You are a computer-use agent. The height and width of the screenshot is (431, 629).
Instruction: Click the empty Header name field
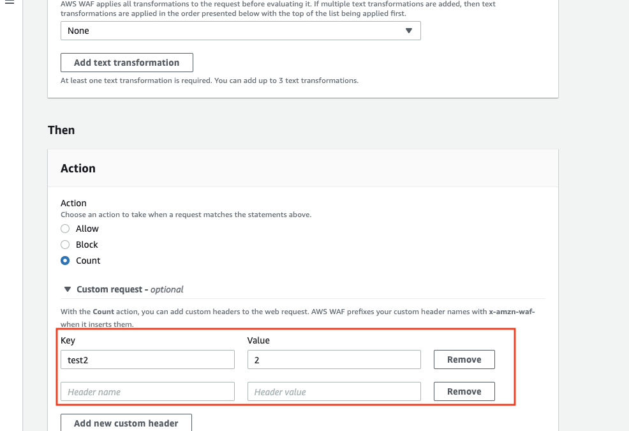[x=147, y=391]
